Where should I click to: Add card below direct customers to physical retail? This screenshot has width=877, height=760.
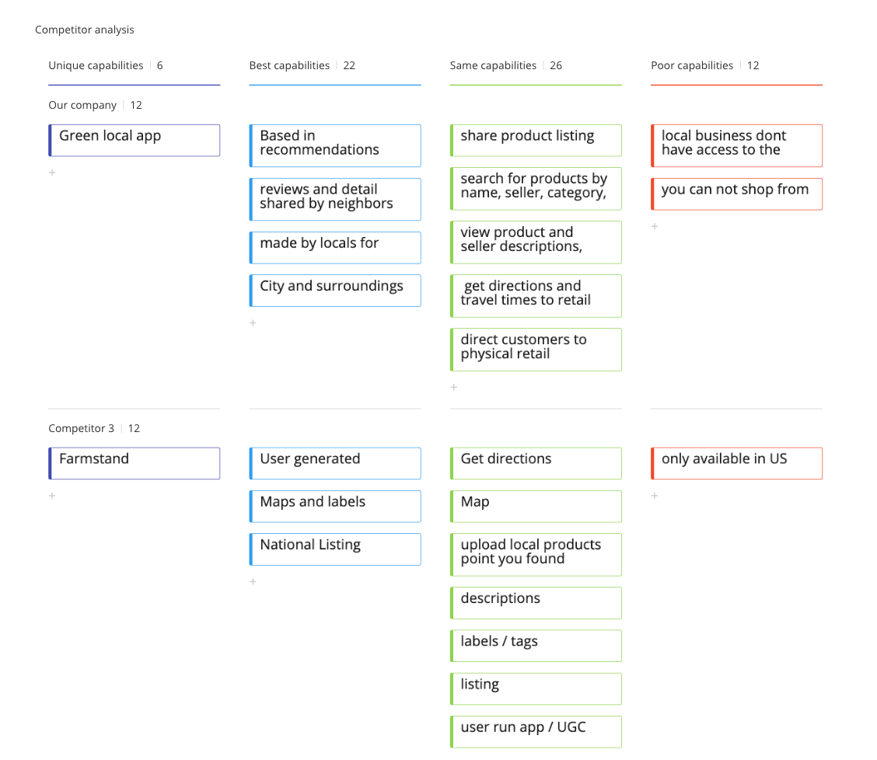(x=453, y=387)
